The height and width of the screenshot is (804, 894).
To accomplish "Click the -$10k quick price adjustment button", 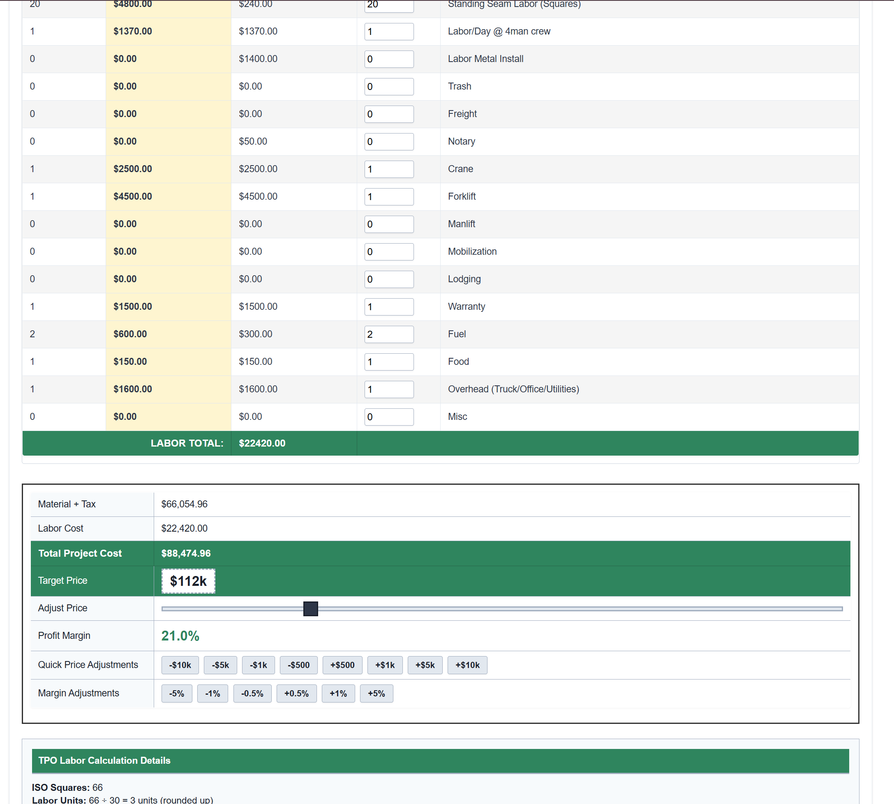I will pos(180,665).
